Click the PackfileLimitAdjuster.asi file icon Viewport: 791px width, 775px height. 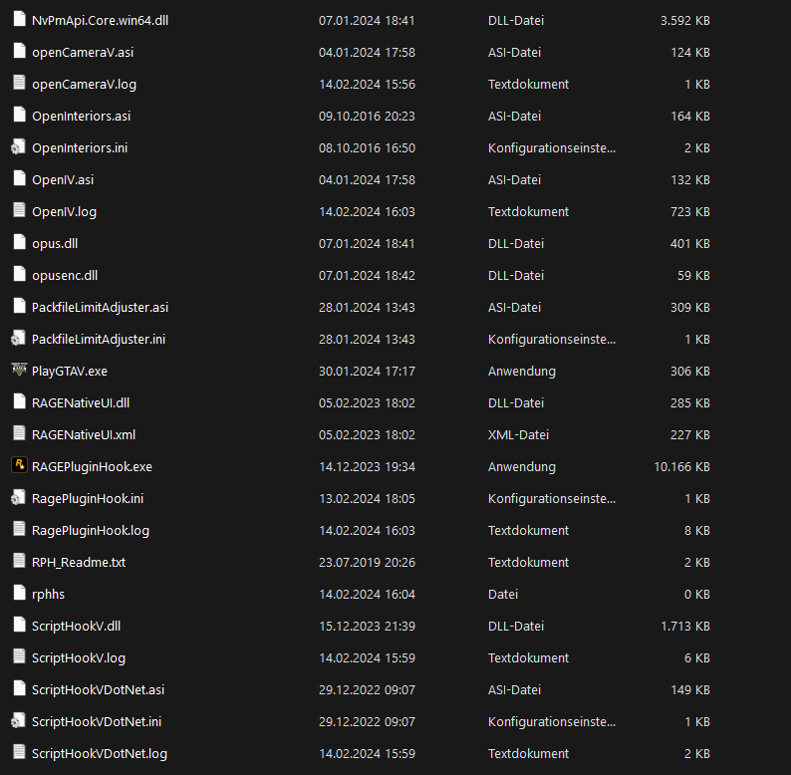(19, 306)
